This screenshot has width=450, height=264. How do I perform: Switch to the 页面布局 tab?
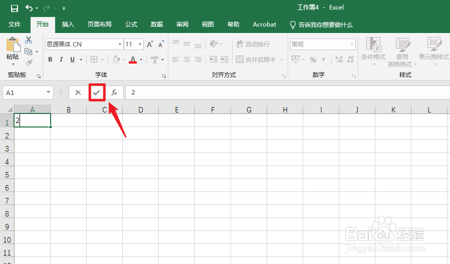point(100,24)
